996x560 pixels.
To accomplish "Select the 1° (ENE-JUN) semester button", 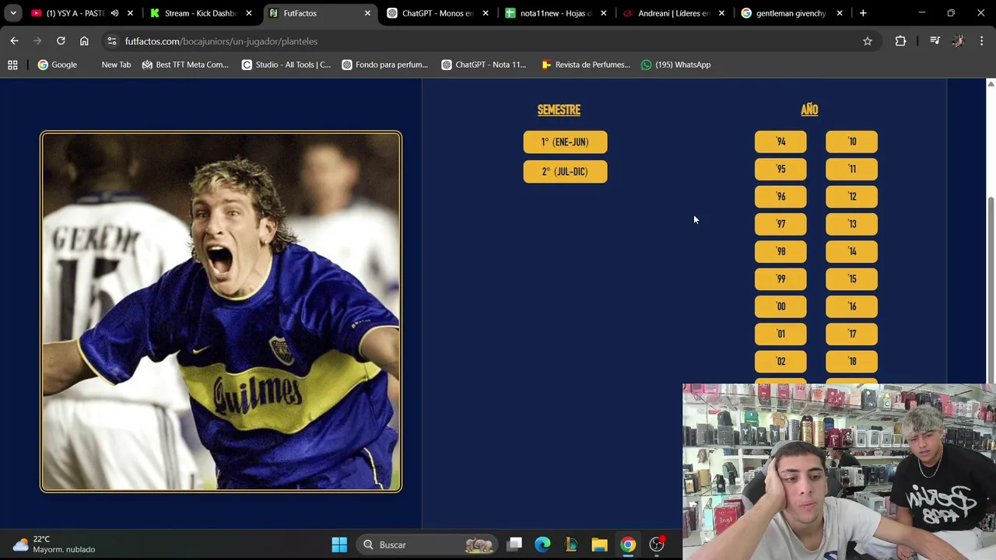I will (x=565, y=142).
